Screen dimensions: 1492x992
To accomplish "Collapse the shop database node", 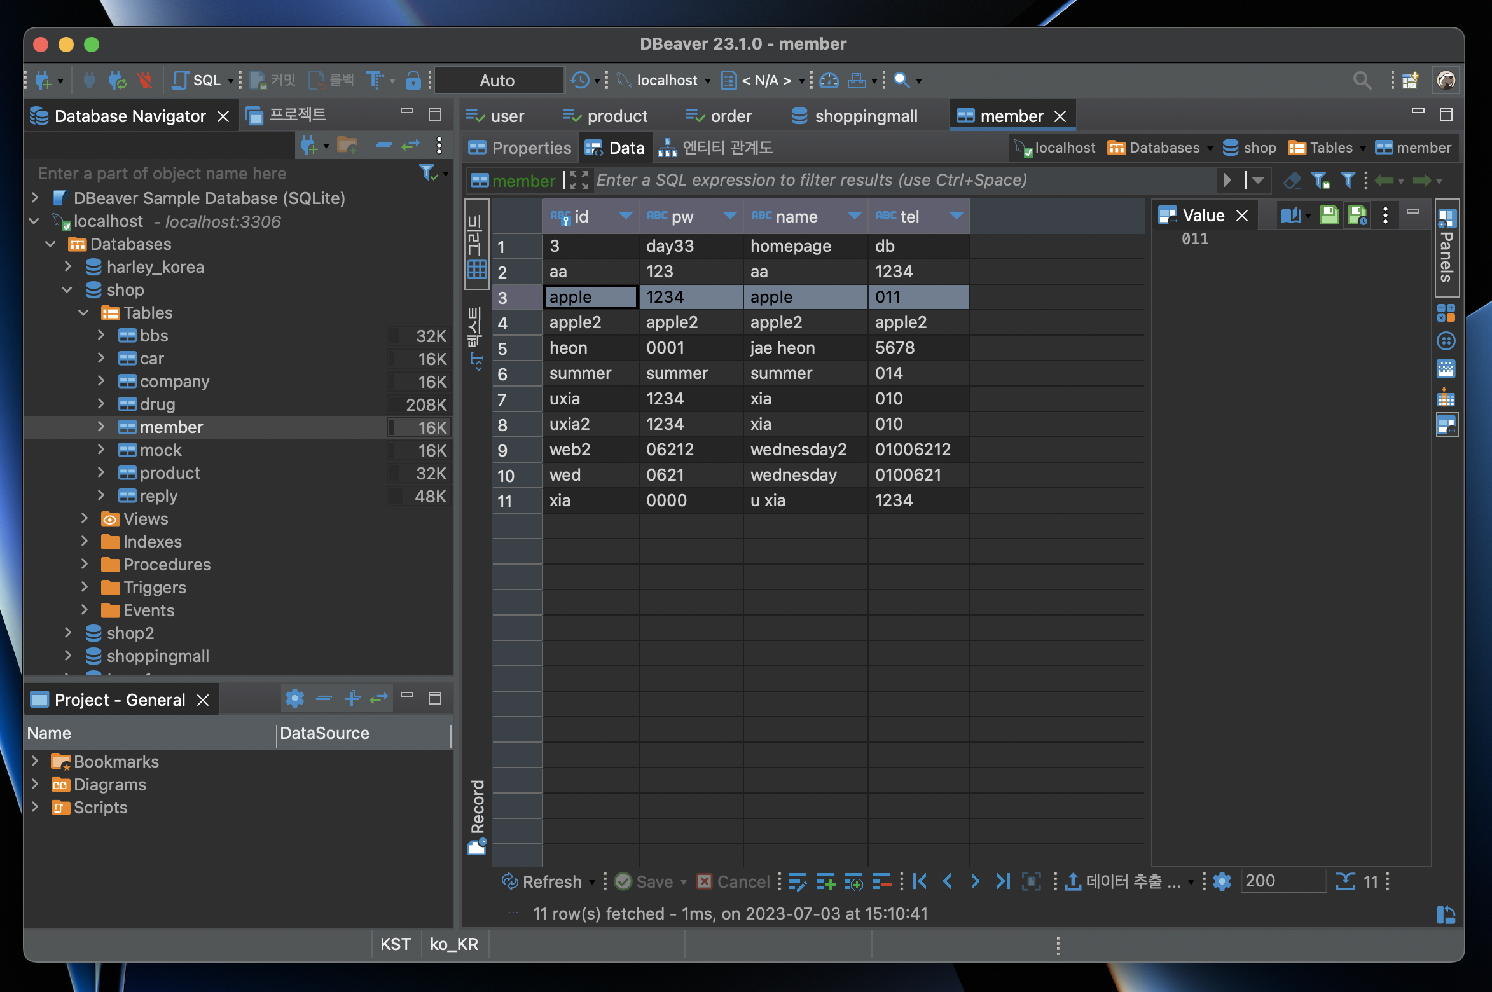I will (x=67, y=290).
